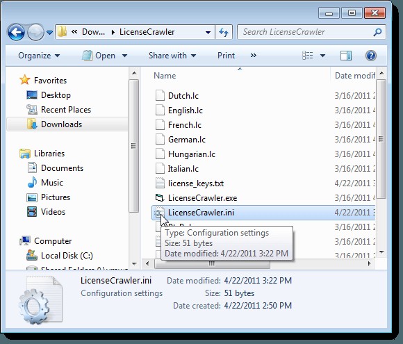Open the arrow between Dow... and LicenseCrawler
The height and width of the screenshot is (344, 403).
113,32
